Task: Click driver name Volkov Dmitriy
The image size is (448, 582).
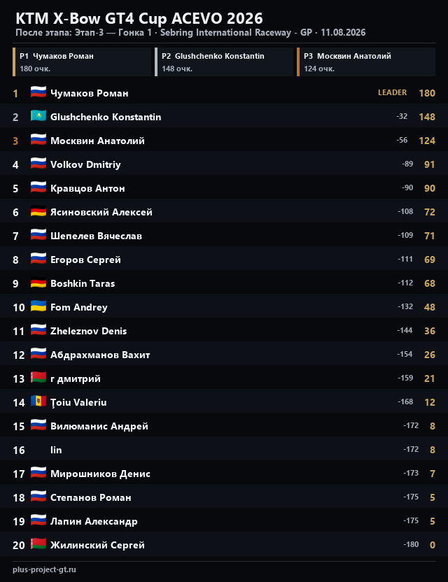Action: click(x=85, y=164)
